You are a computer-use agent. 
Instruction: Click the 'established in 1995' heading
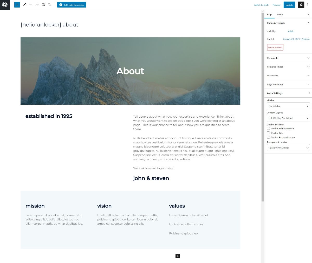point(49,116)
